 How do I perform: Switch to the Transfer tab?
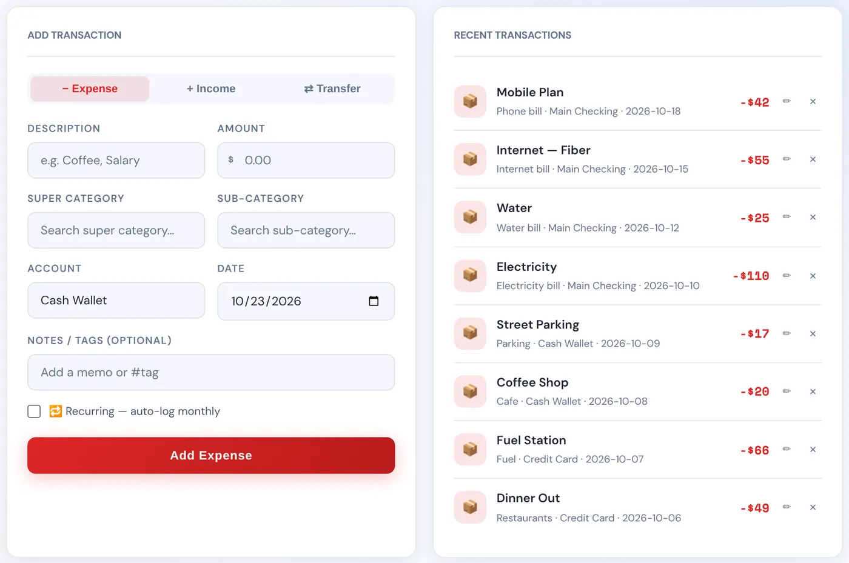point(332,88)
